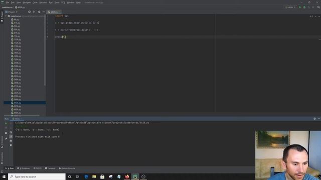Hide the Project tool window
The height and width of the screenshot is (180, 321).
click(44, 12)
